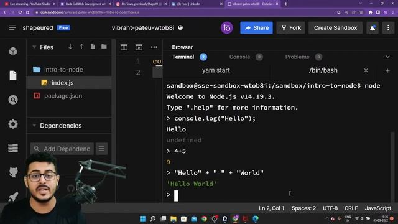Open the notifications bell
The image size is (398, 224).
pyautogui.click(x=373, y=27)
